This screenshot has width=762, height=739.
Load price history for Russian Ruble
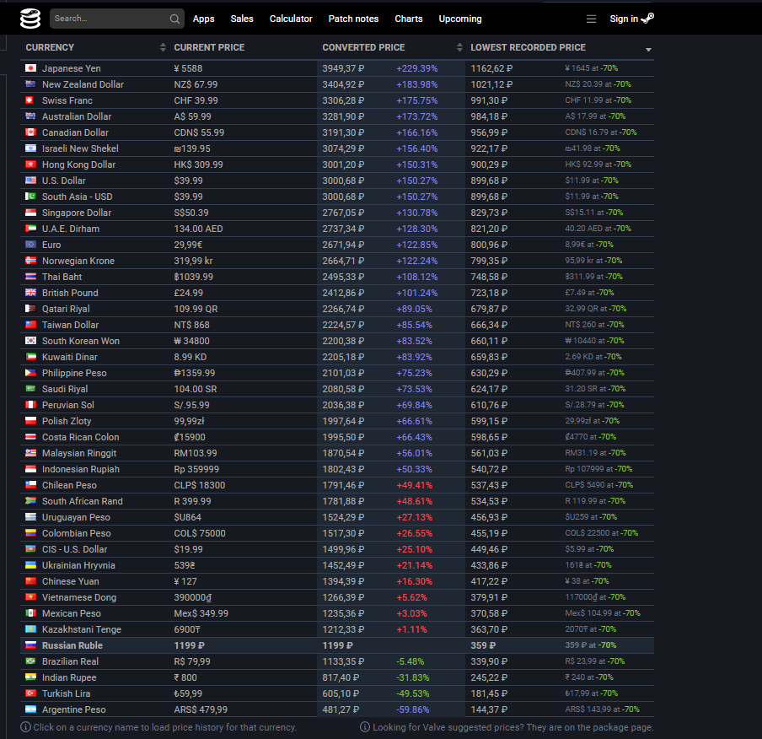[x=72, y=645]
